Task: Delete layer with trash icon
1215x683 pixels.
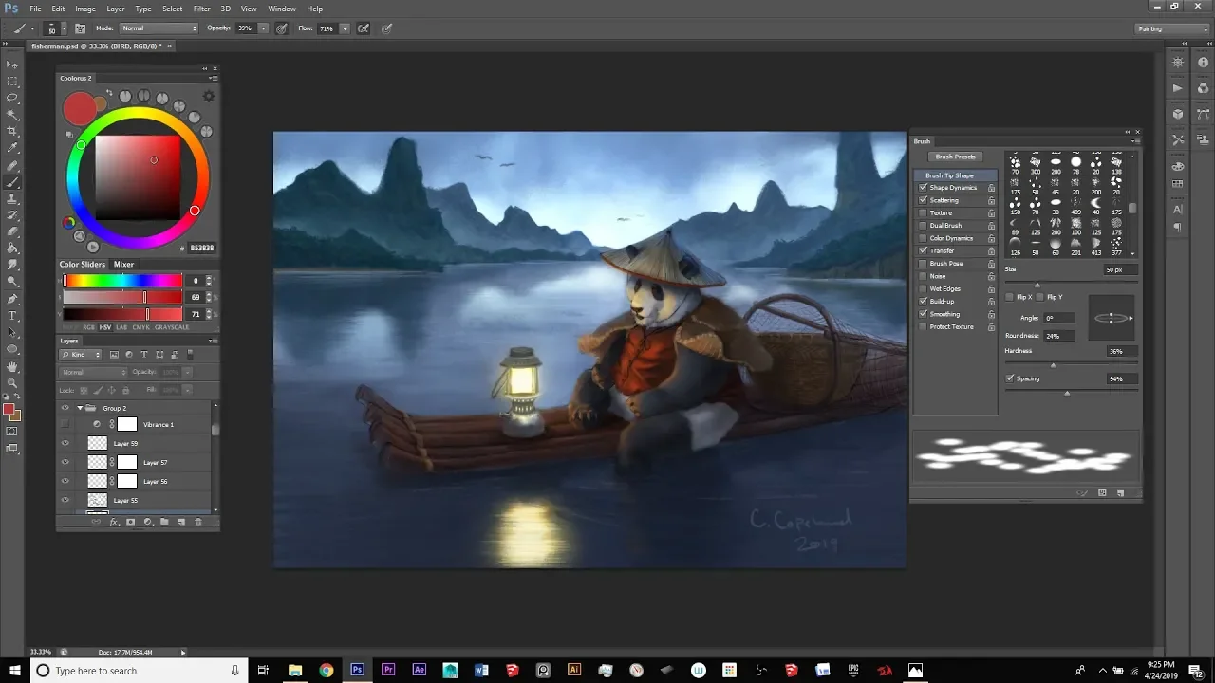Action: click(x=198, y=522)
